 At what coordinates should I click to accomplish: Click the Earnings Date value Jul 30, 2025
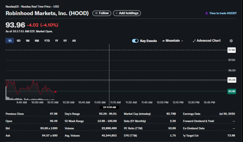227,114
